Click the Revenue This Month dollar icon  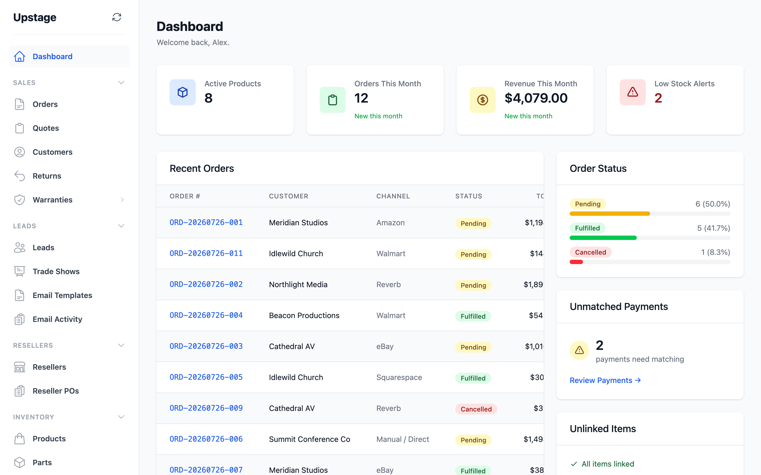(x=483, y=100)
